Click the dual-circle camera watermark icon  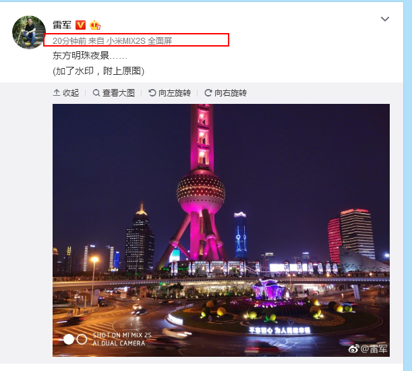[75, 339]
